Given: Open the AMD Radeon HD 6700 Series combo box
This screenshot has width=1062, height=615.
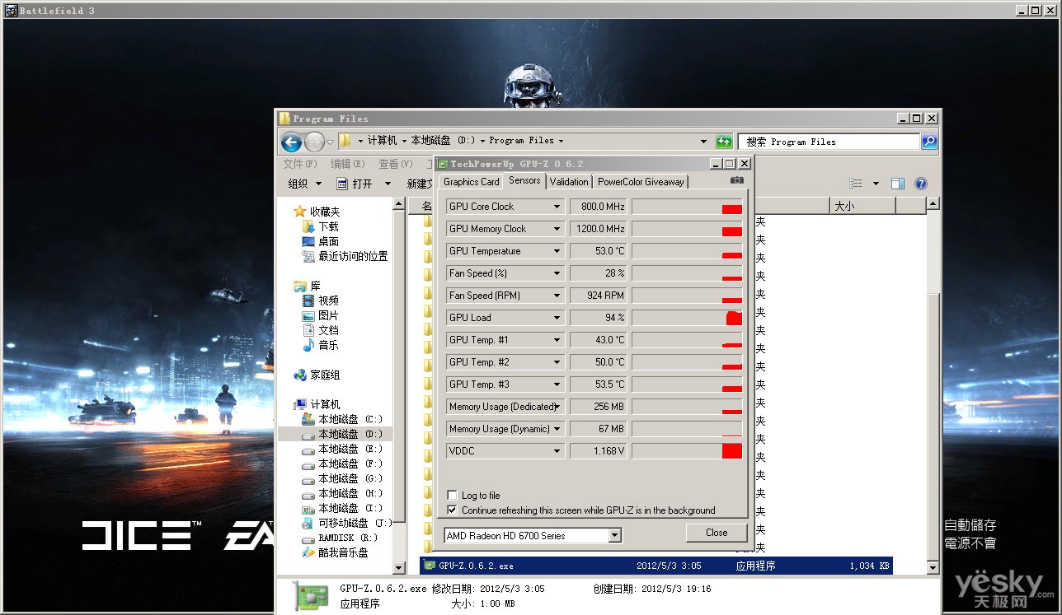Looking at the screenshot, I should pos(533,535).
